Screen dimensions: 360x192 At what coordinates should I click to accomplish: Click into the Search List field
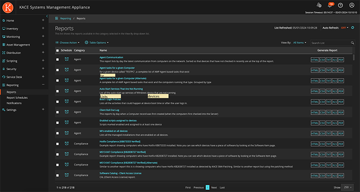tap(330, 43)
